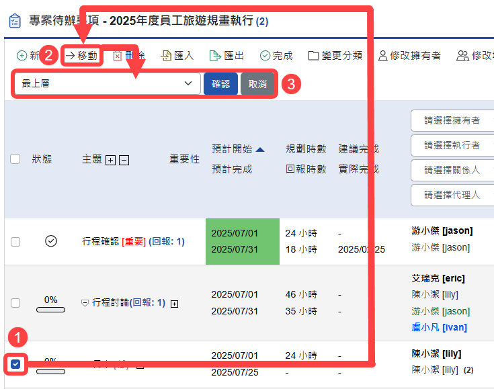Click the 狀態 column header
The image size is (494, 389).
[x=42, y=159]
